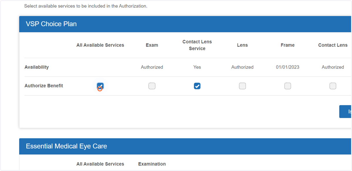Viewport: 352px width, 171px height.
Task: Click the Yes value under Contact Lens Service
Action: click(x=197, y=67)
